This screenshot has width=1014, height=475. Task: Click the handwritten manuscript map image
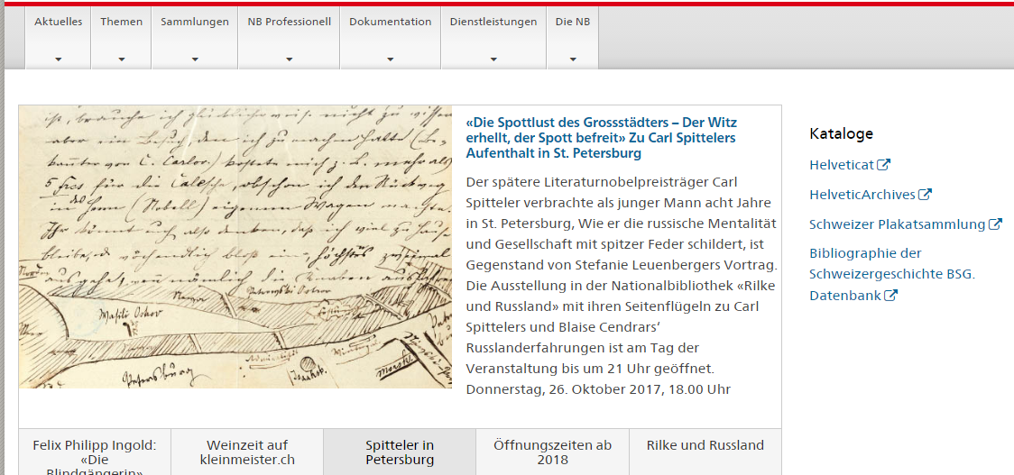pyautogui.click(x=235, y=247)
